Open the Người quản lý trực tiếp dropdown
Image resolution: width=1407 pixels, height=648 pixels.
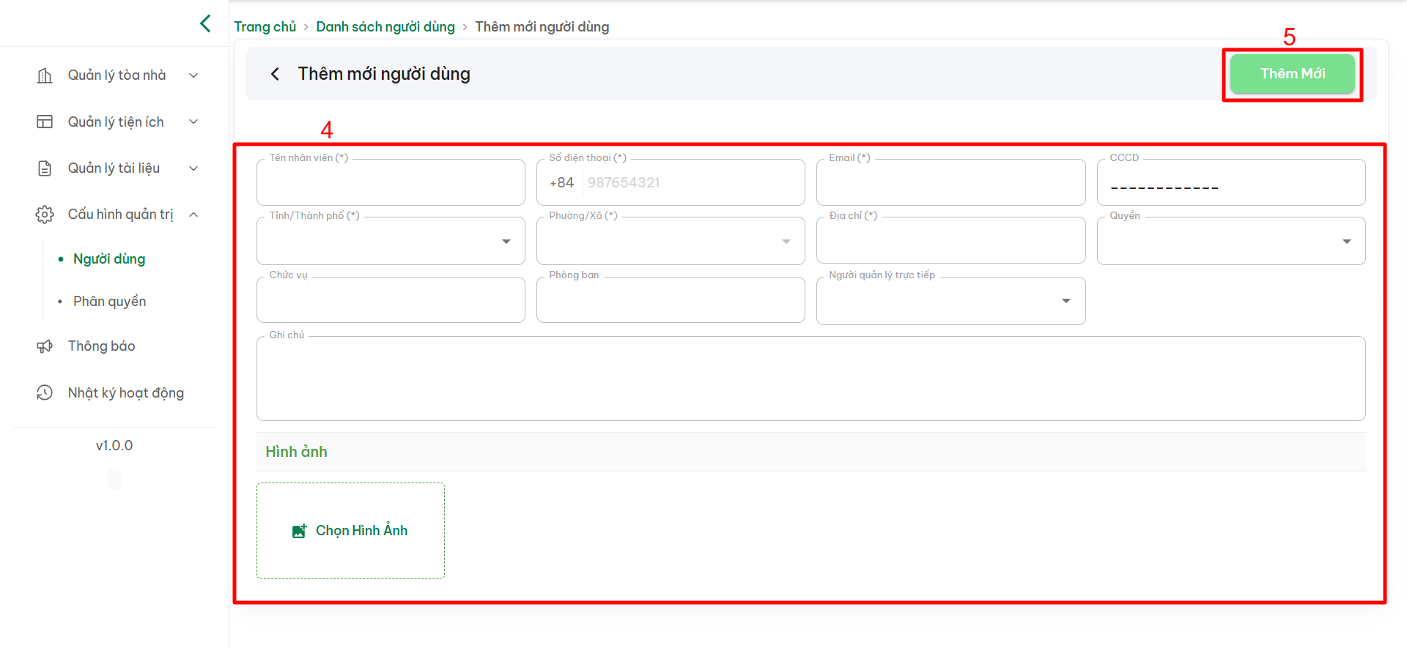pyautogui.click(x=1066, y=301)
